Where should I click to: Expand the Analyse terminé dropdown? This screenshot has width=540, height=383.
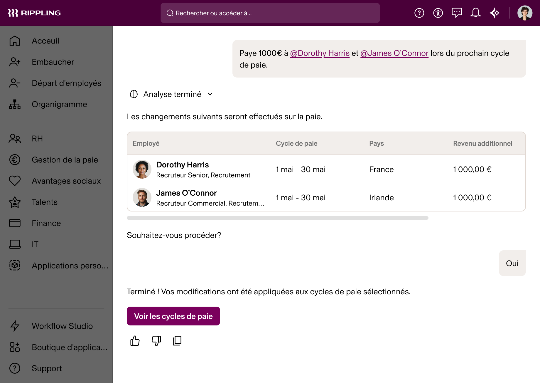[x=210, y=94]
